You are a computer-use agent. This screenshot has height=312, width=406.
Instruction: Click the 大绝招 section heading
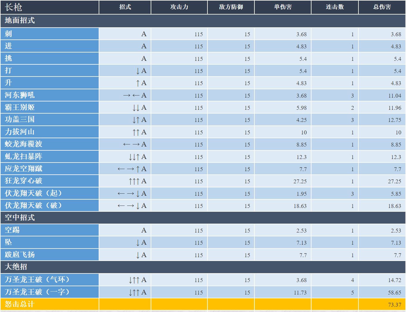pyautogui.click(x=203, y=267)
